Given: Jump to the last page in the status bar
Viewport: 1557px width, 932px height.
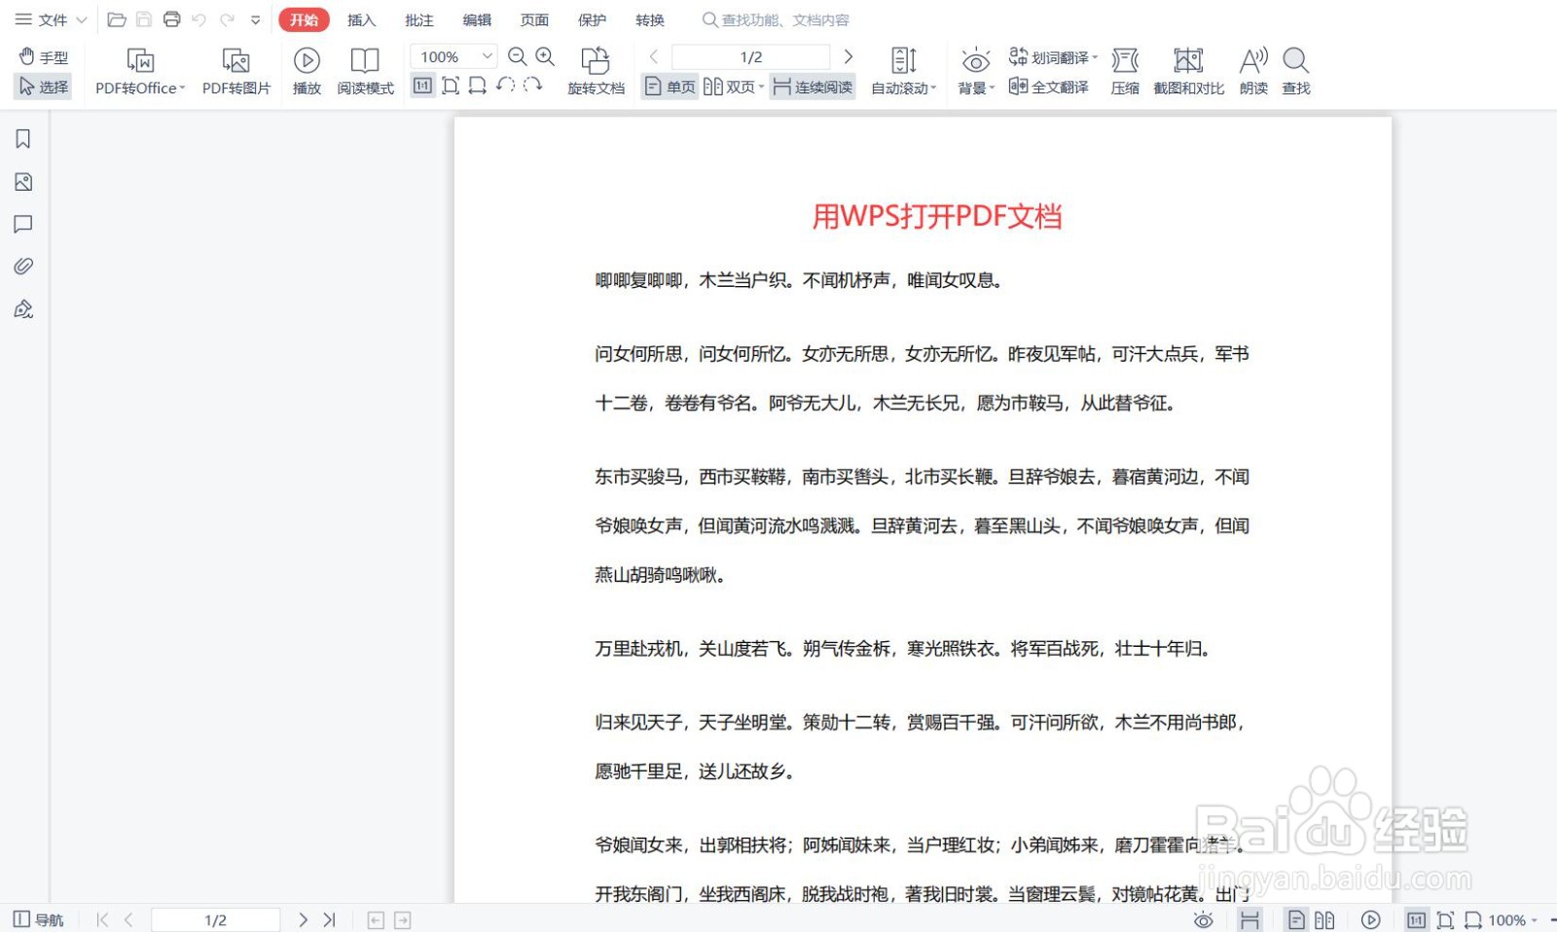Looking at the screenshot, I should tap(329, 919).
